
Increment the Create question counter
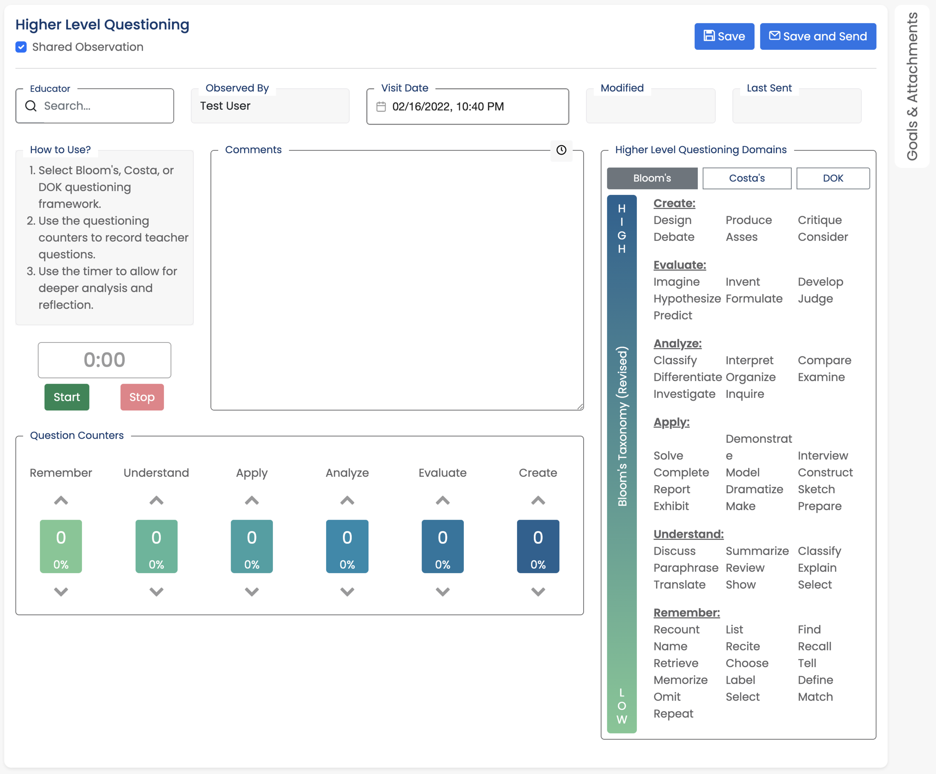click(538, 500)
